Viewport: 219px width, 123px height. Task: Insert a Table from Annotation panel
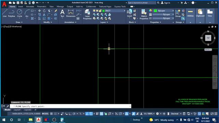click(x=78, y=18)
